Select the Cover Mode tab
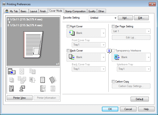Screen dimensions: 158x115 [56, 11]
